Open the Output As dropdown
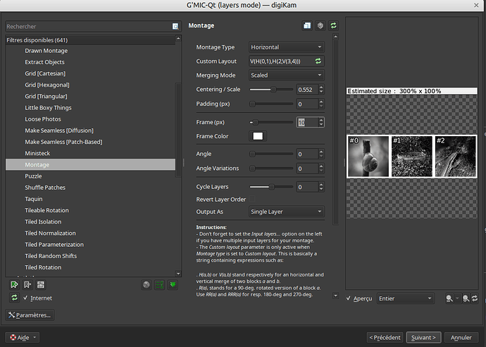The width and height of the screenshot is (486, 347). [x=287, y=212]
